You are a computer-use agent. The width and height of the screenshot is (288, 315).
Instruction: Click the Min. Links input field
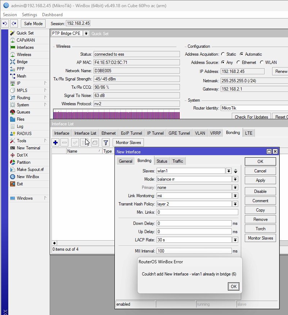pos(197,212)
